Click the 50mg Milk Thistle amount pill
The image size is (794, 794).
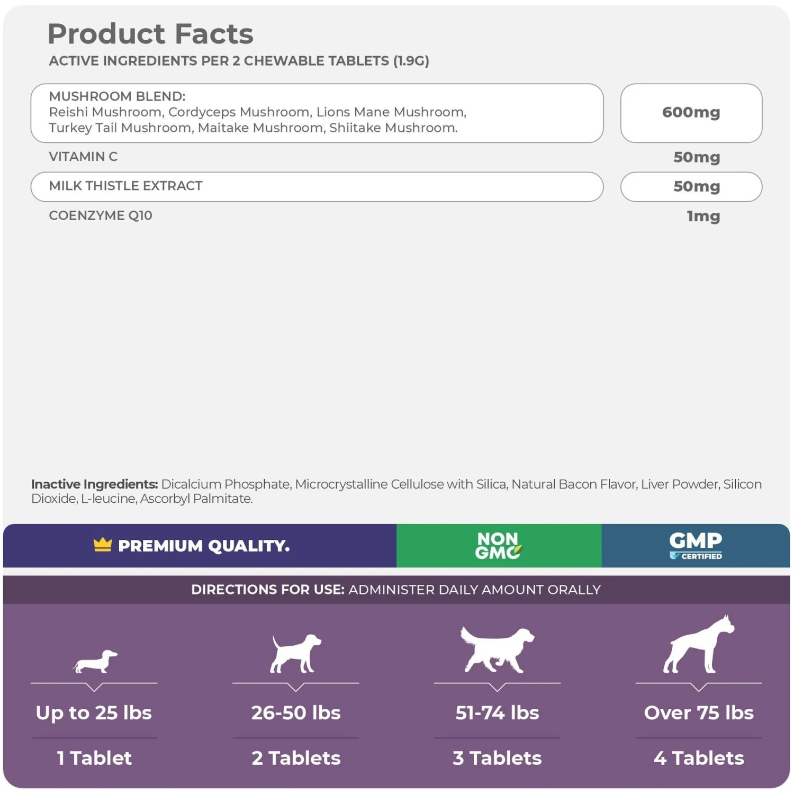tap(691, 186)
